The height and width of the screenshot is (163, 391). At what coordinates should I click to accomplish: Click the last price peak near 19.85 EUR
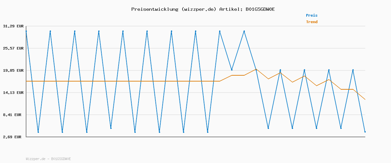[x=353, y=70]
